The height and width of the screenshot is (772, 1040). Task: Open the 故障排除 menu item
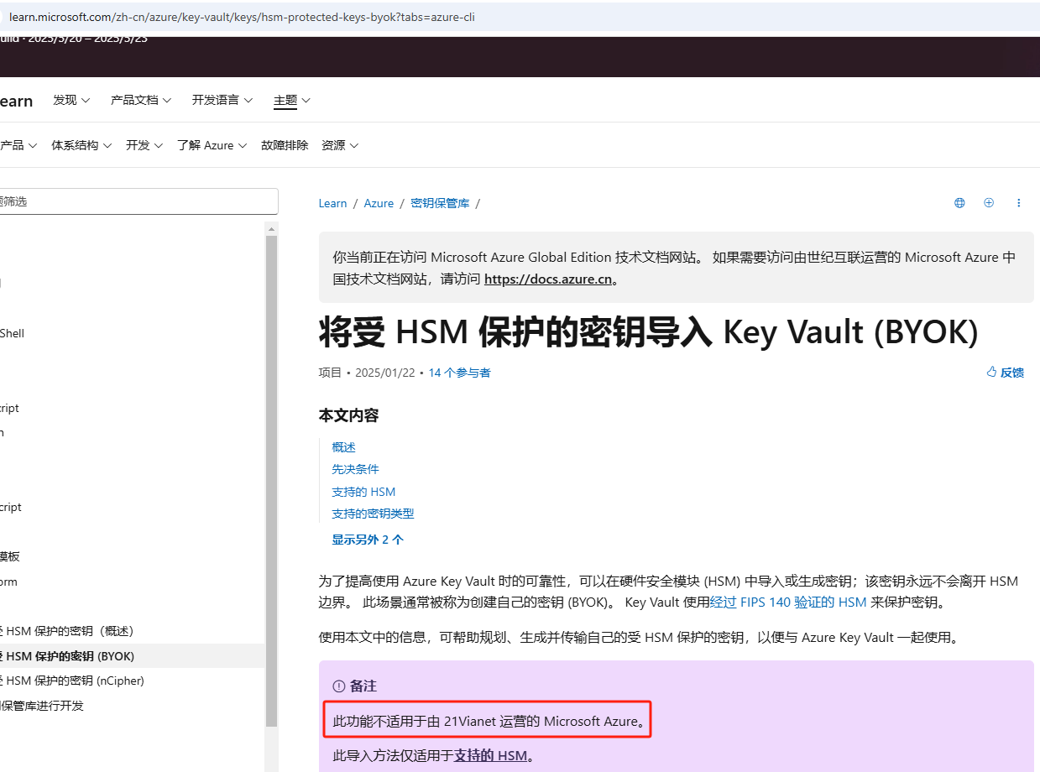pyautogui.click(x=285, y=145)
